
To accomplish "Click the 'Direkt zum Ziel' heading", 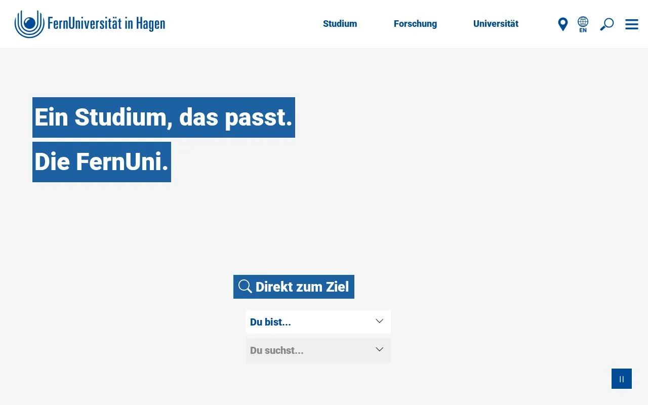I will (294, 287).
